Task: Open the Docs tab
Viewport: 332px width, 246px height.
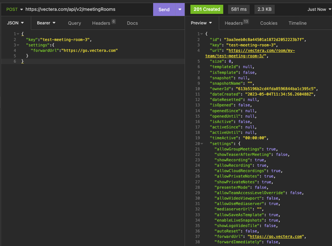Action: pyautogui.click(x=132, y=23)
